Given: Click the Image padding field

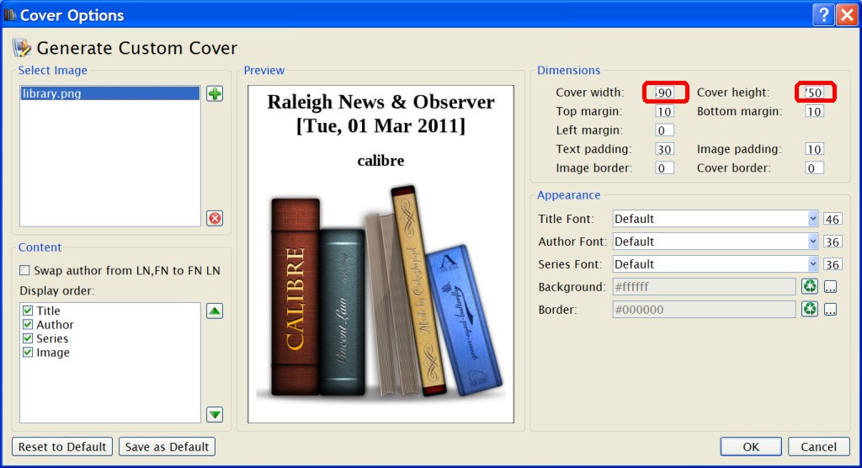Looking at the screenshot, I should click(815, 149).
